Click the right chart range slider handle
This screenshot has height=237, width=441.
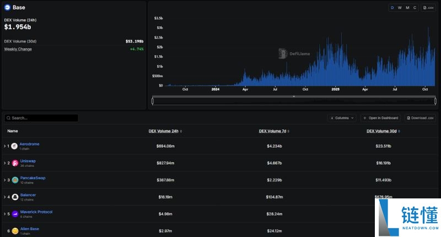click(x=435, y=101)
